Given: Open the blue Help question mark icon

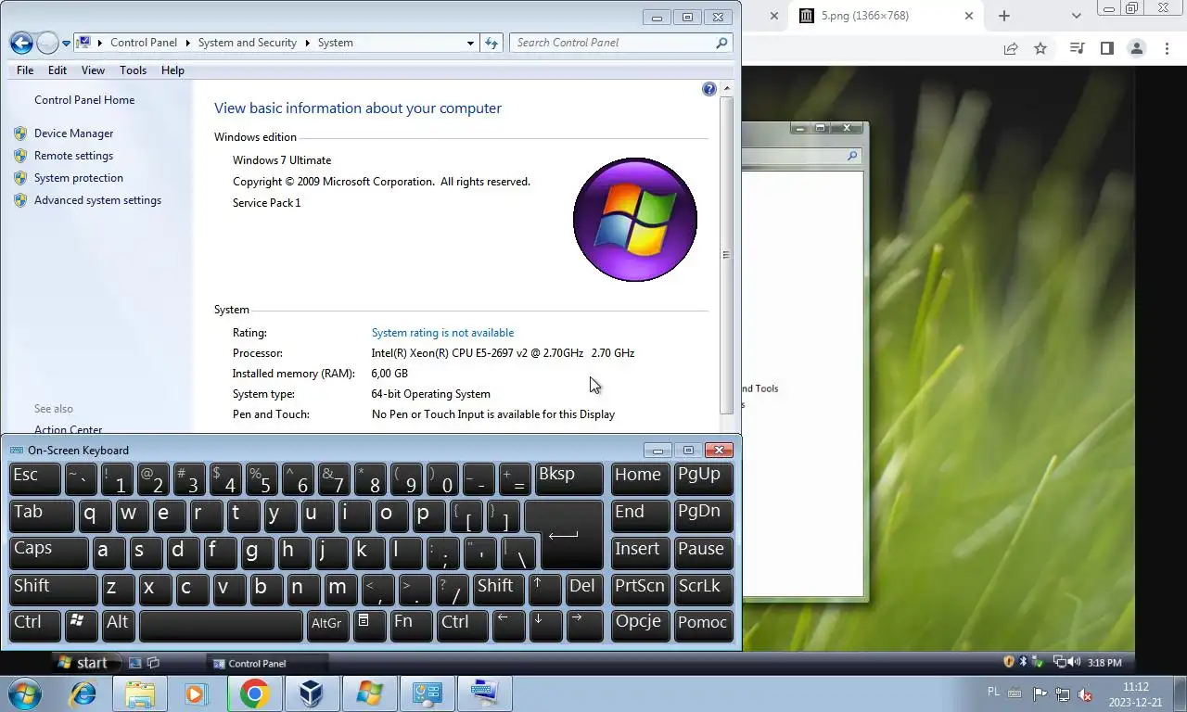Looking at the screenshot, I should (x=709, y=89).
